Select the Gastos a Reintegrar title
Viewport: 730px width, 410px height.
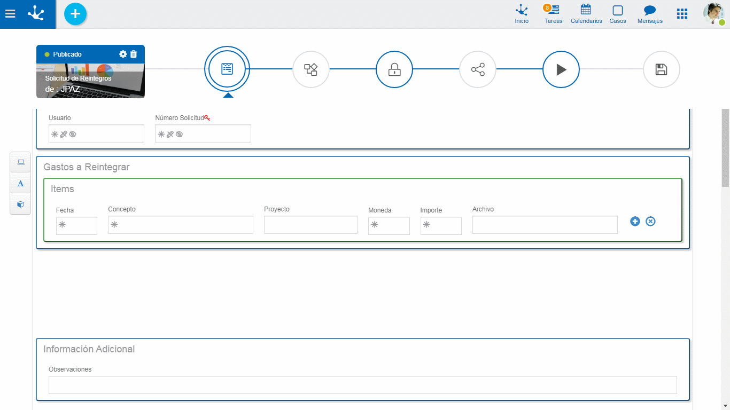point(87,167)
